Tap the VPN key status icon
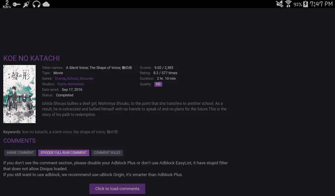335x196 pixels. click(16, 4)
